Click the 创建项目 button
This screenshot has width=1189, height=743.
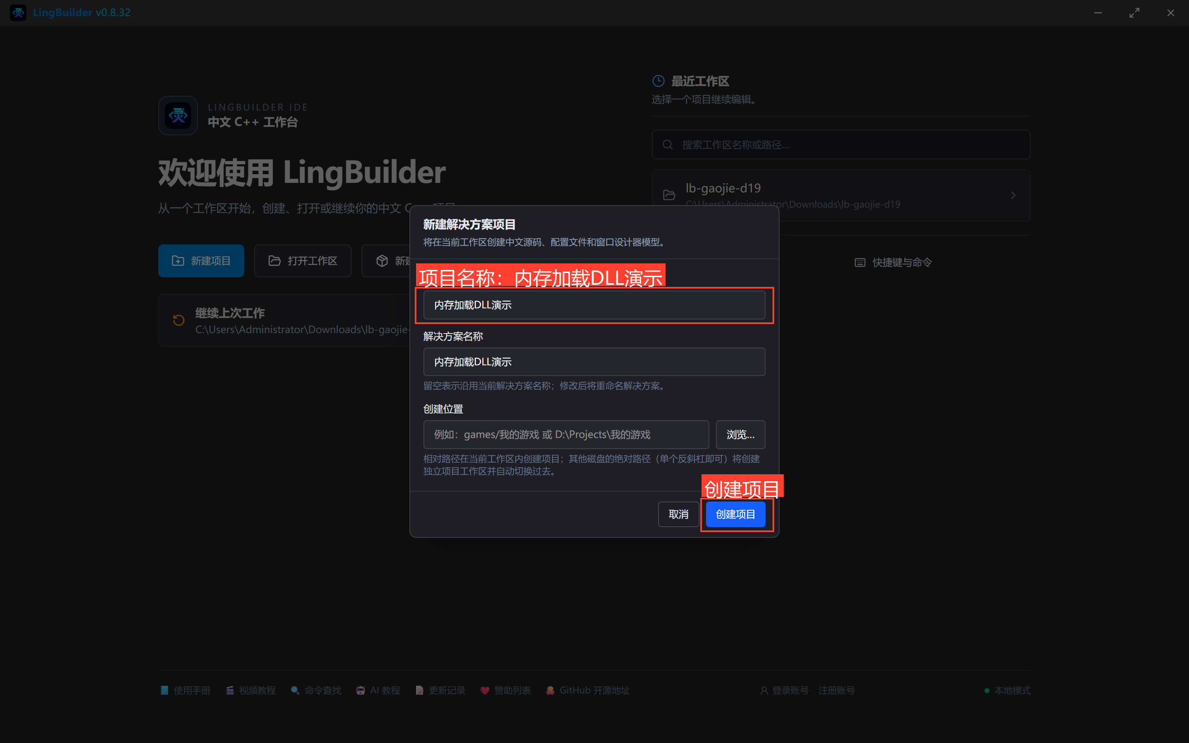pyautogui.click(x=735, y=514)
